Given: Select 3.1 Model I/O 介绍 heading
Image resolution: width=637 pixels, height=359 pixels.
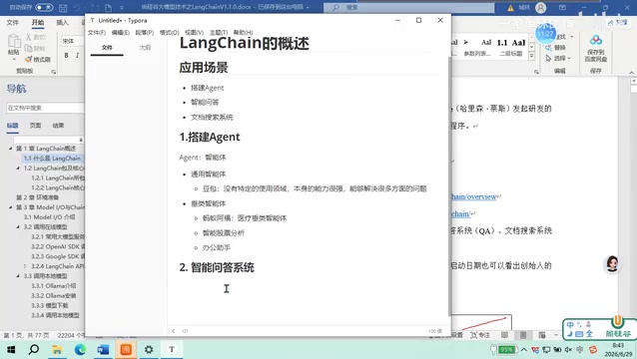Looking at the screenshot, I should tap(49, 217).
